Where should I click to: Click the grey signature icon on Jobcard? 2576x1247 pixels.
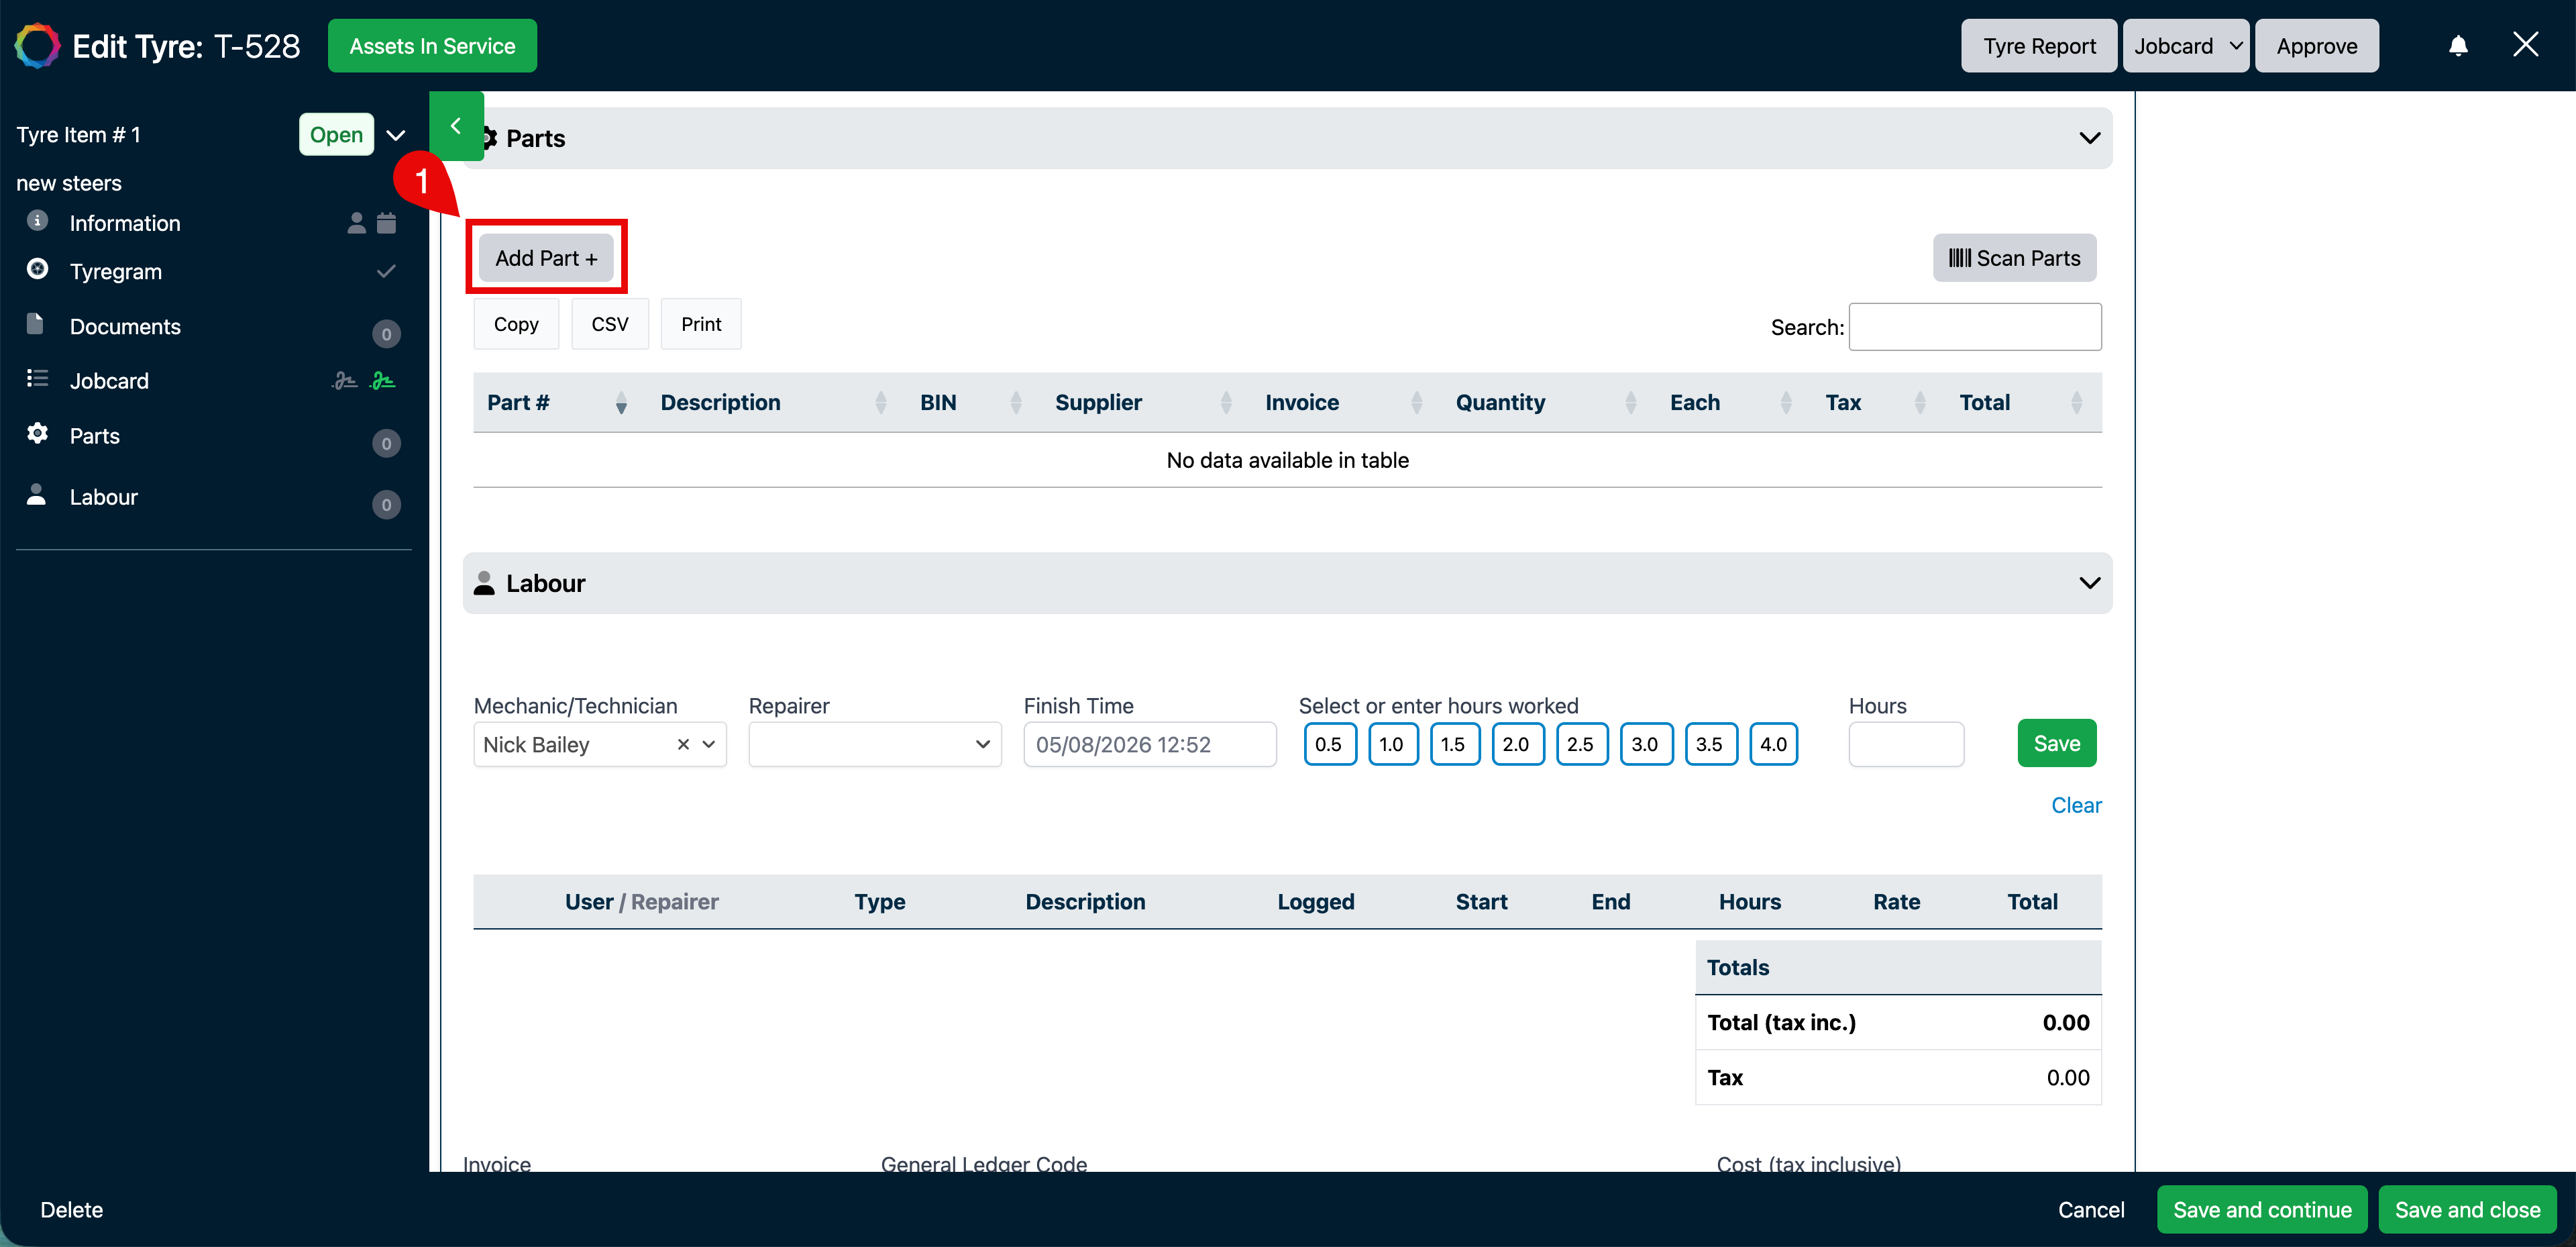click(x=344, y=381)
